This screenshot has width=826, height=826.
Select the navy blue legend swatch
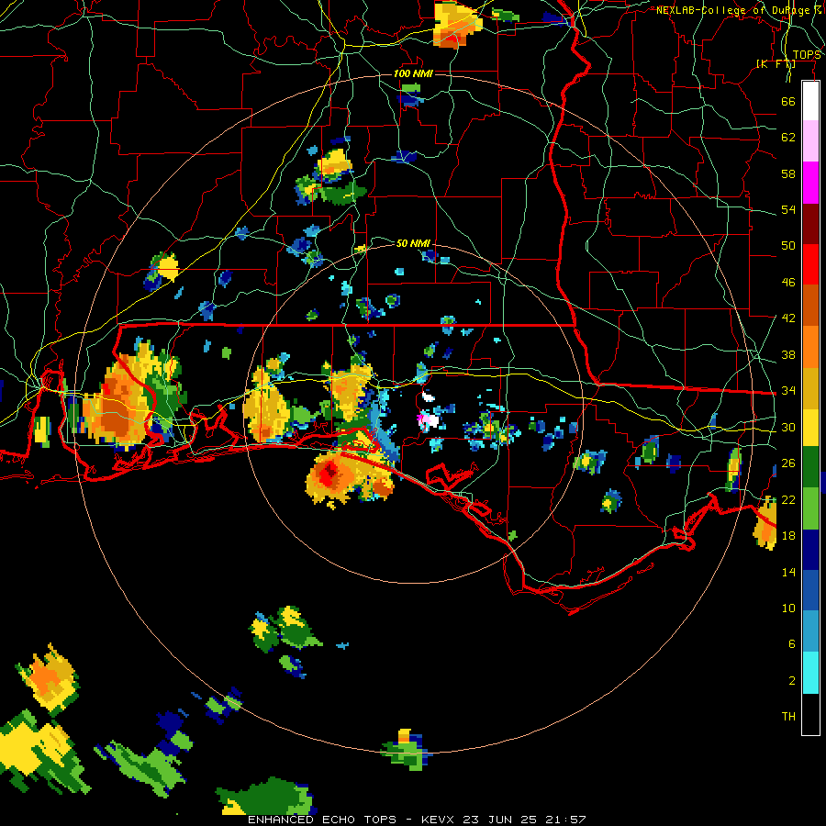[810, 550]
